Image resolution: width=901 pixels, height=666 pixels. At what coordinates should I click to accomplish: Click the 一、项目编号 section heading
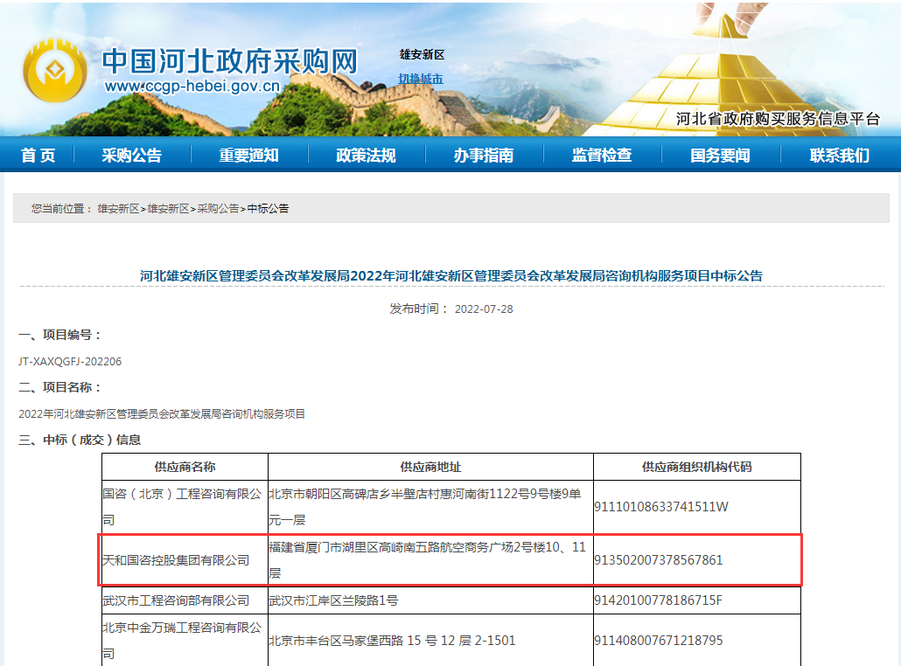point(60,335)
